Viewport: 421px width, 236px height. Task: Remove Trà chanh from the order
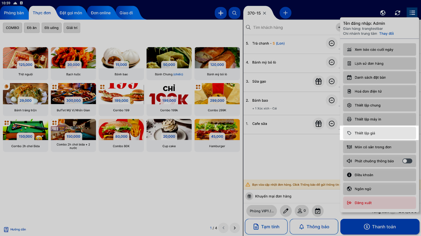point(332,43)
